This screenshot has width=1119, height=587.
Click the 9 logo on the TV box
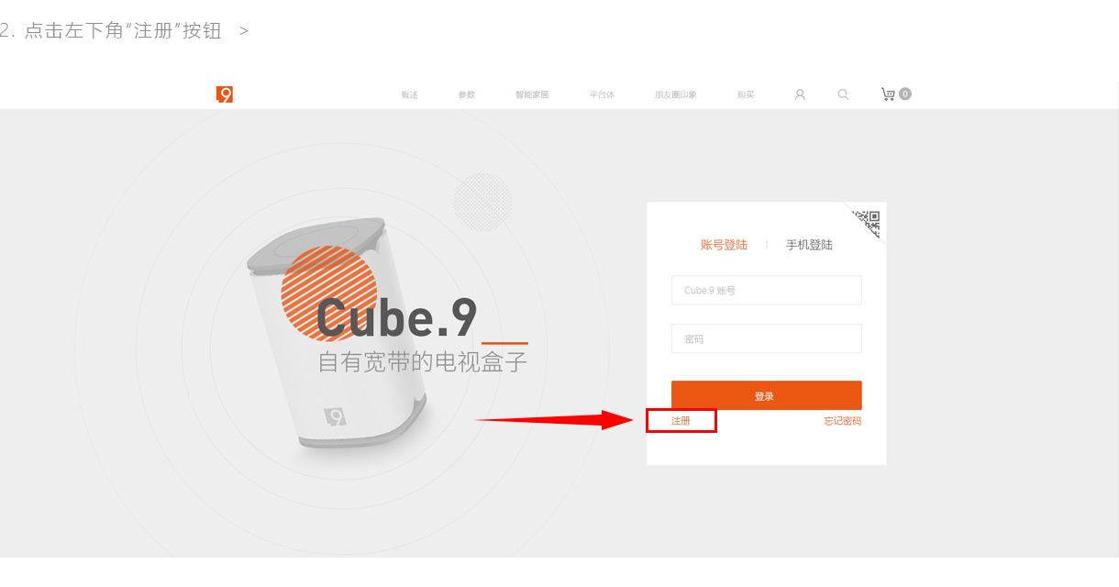point(335,416)
